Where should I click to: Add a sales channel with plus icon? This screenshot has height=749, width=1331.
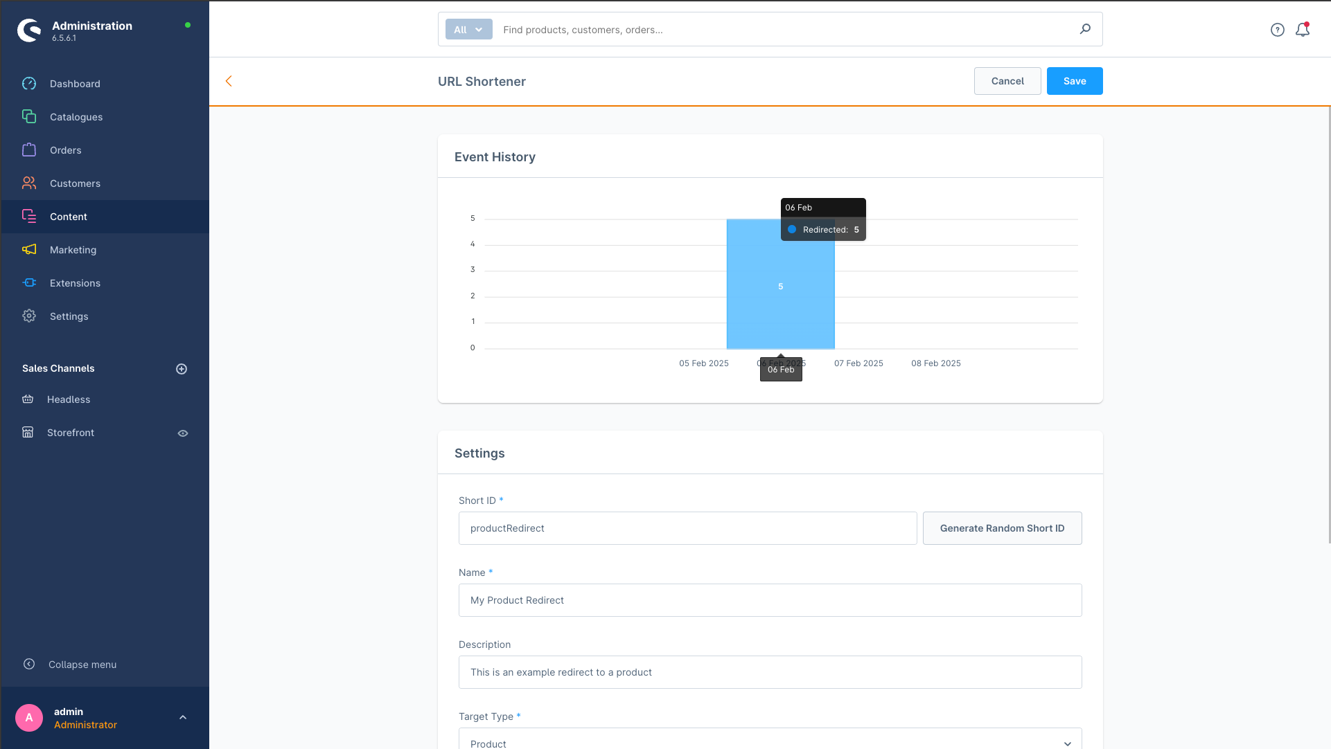[182, 369]
